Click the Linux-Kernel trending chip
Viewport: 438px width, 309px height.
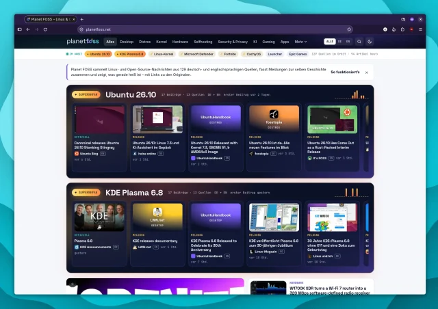click(162, 54)
